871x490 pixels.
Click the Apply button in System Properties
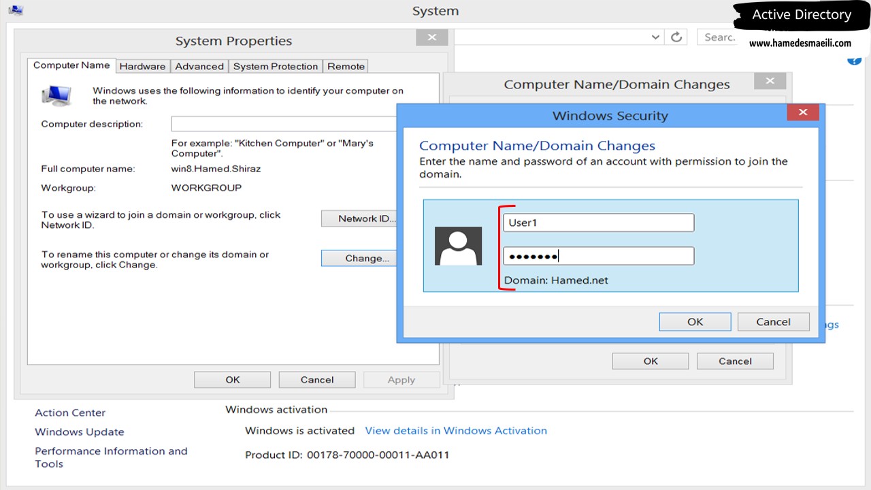pos(401,380)
